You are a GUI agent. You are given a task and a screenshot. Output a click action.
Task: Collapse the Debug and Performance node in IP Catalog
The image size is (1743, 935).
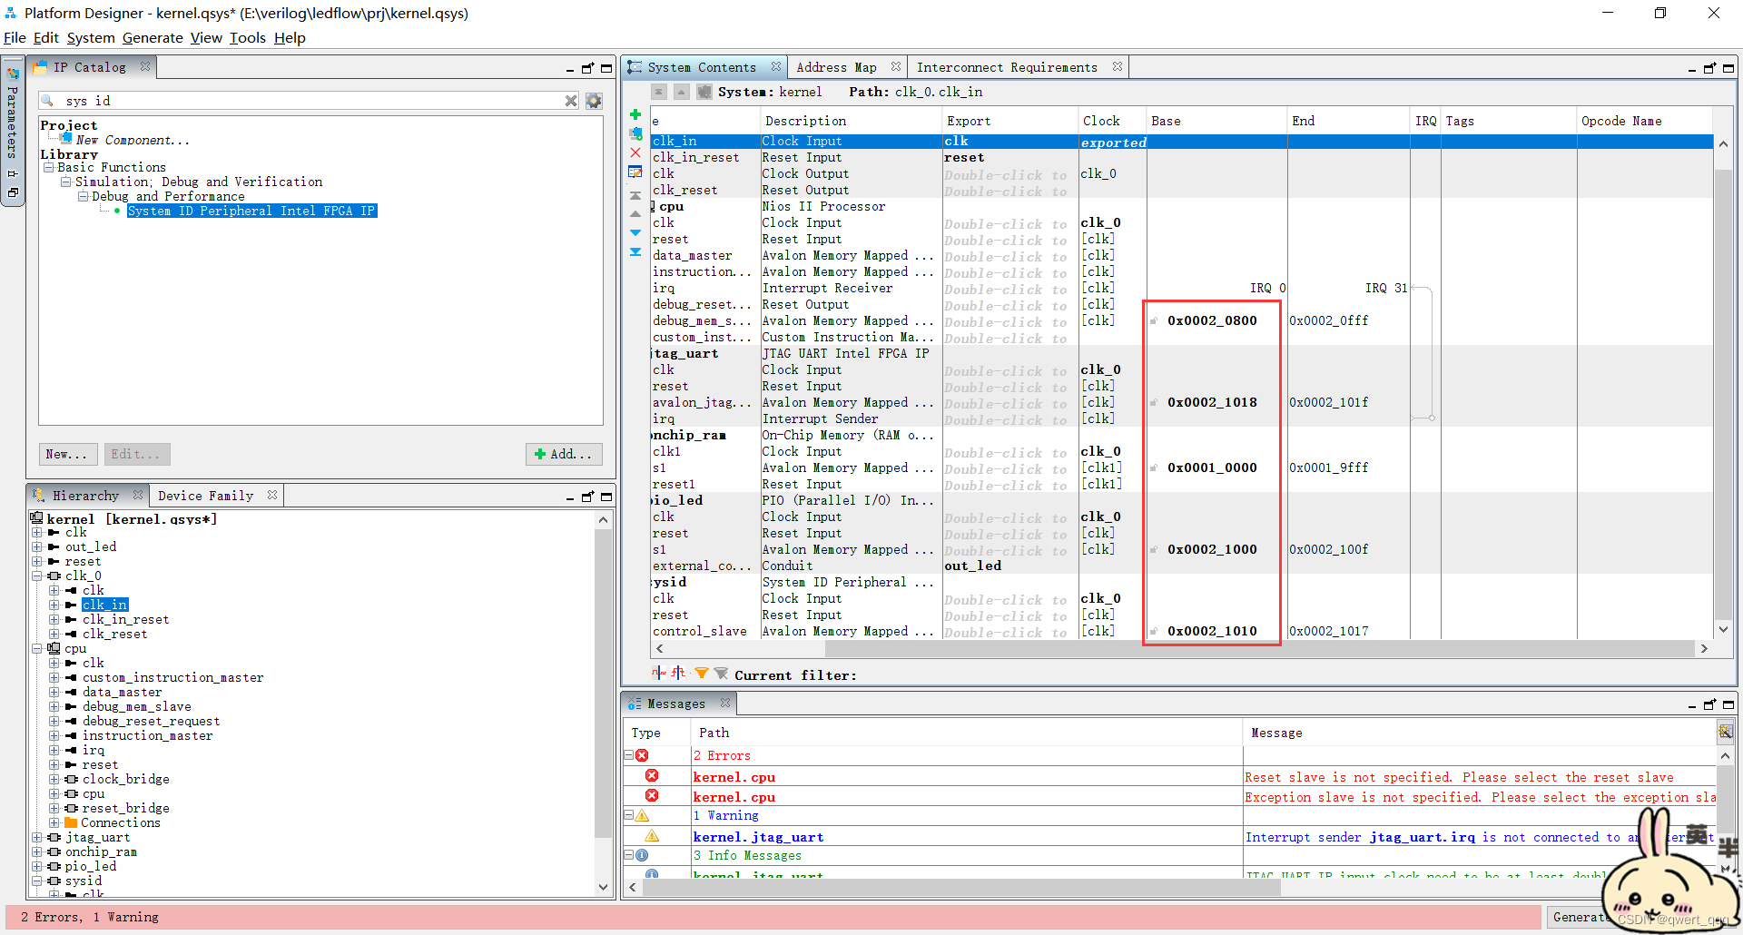tap(83, 196)
